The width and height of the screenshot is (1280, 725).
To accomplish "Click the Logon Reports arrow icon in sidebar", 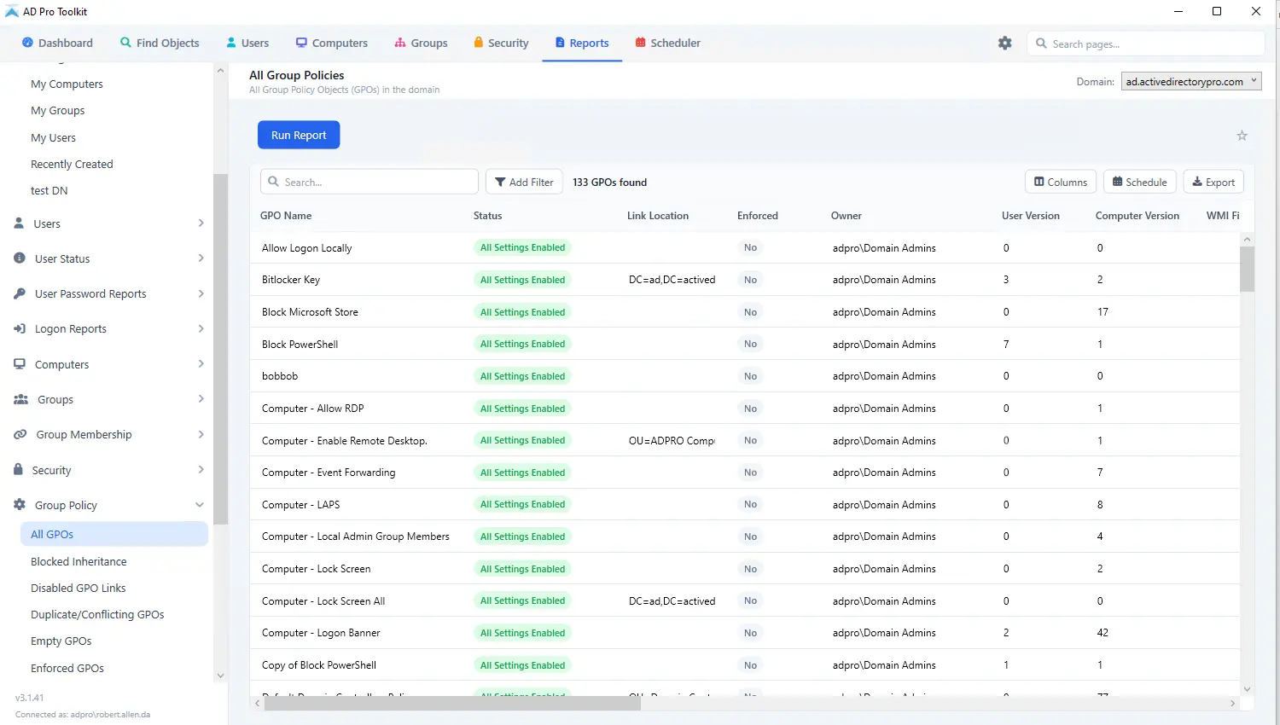I will point(20,328).
